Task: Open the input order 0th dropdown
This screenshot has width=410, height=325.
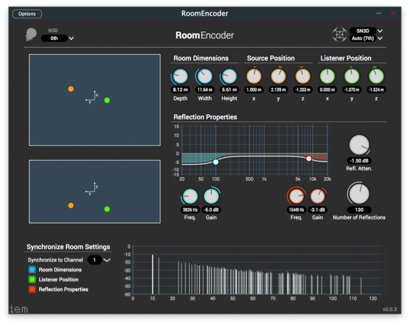Action: coord(58,38)
